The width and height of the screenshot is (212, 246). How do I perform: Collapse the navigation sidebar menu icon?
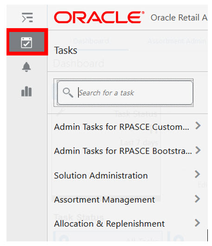click(x=27, y=18)
